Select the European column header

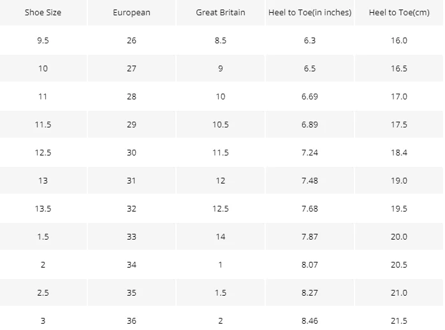coord(131,13)
